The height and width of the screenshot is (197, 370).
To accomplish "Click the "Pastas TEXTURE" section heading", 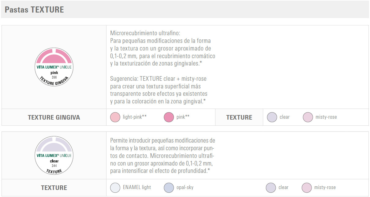I will coord(34,9).
